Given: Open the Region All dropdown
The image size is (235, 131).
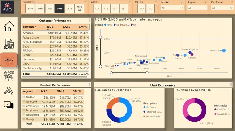Looking at the screenshot, I should [x=197, y=8].
